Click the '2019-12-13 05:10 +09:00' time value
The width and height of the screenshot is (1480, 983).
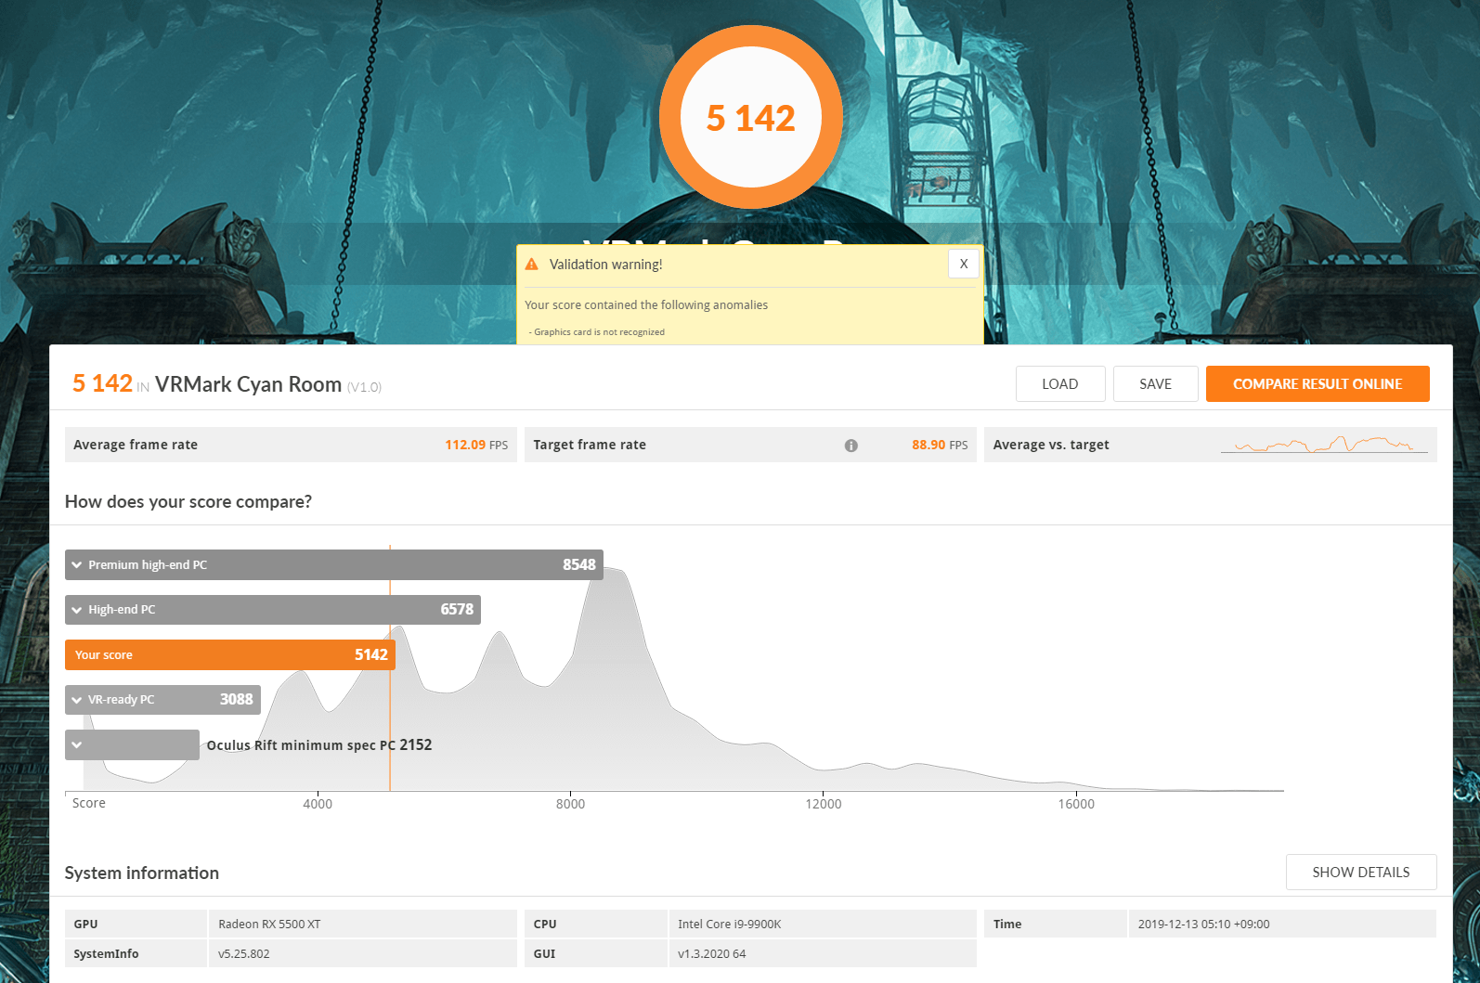click(x=1203, y=924)
